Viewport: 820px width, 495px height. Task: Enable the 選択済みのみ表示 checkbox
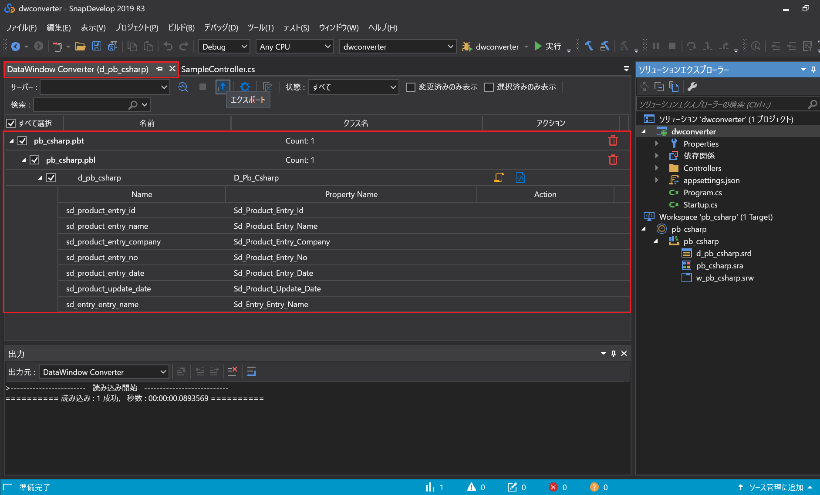pyautogui.click(x=489, y=87)
